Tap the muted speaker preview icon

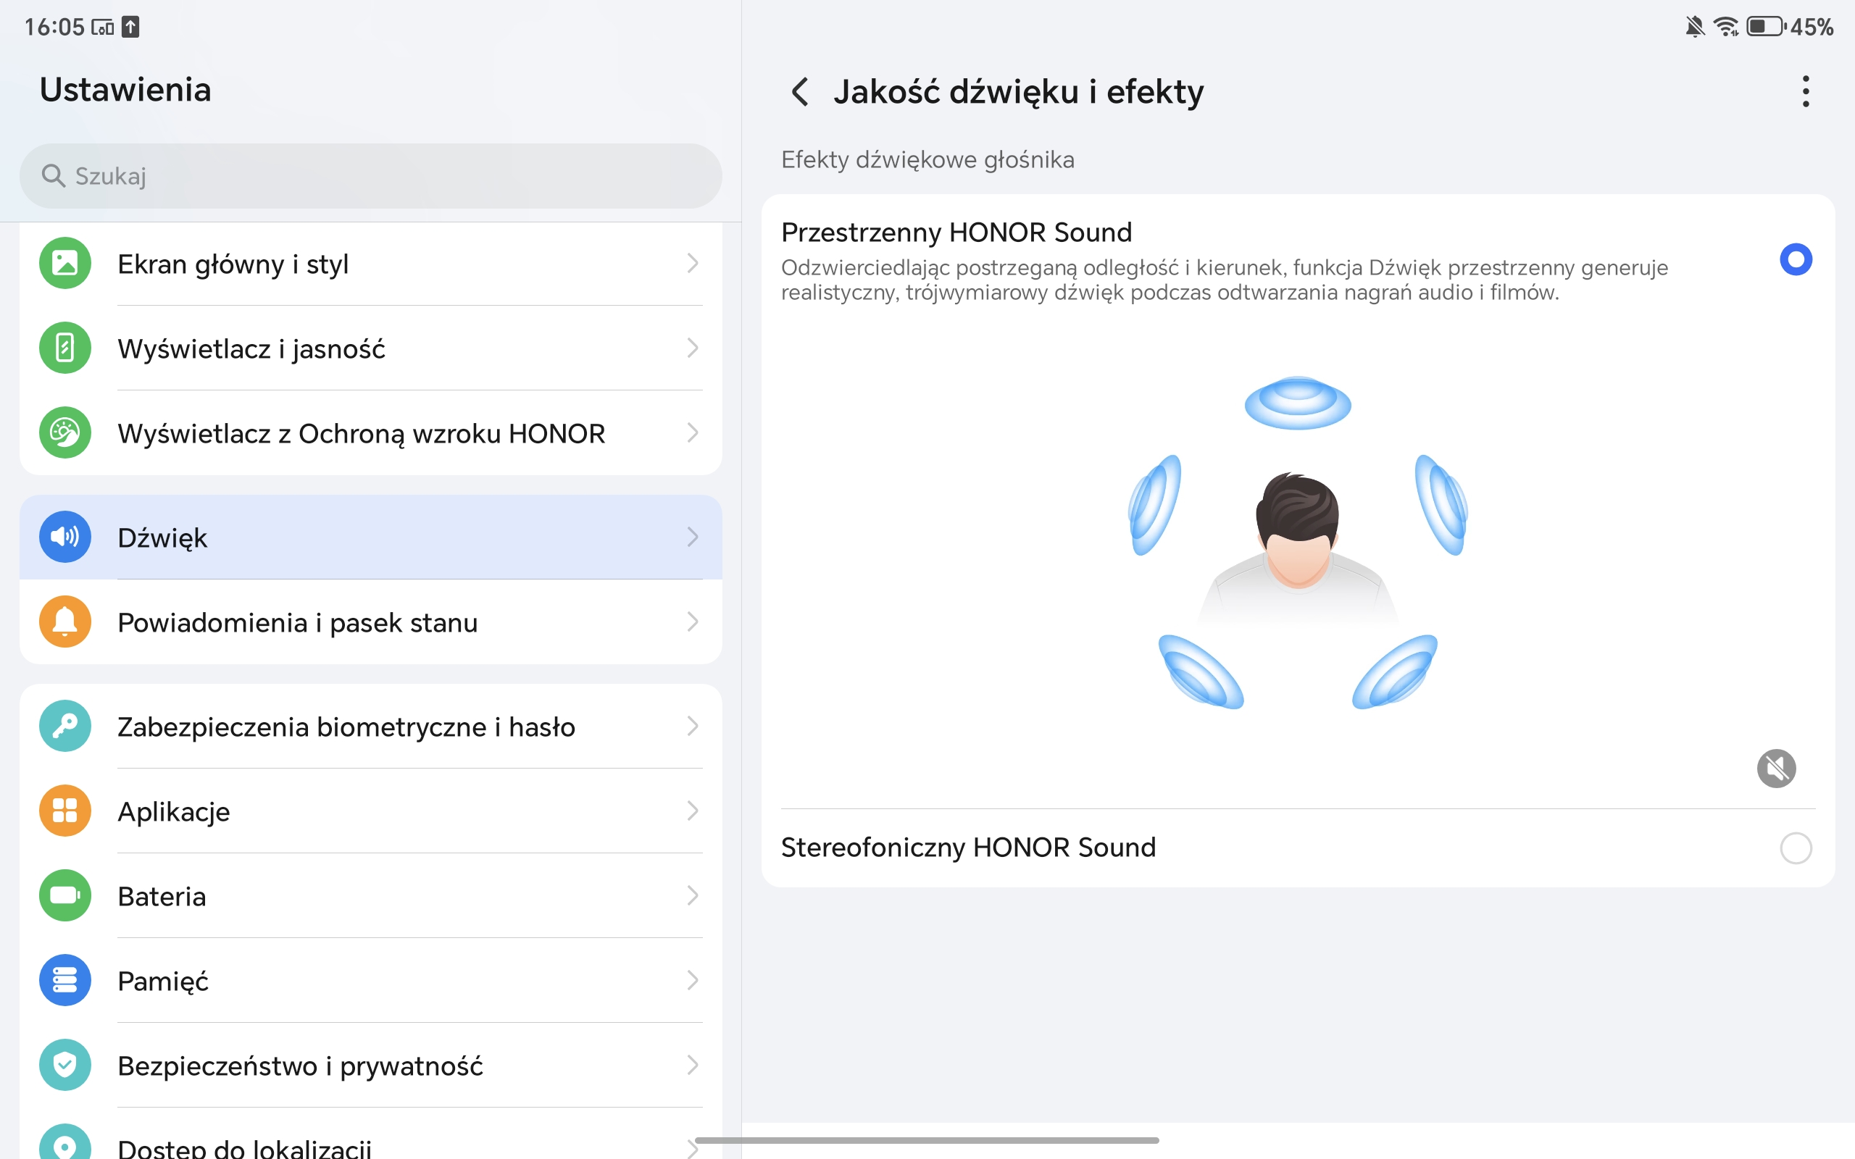(x=1775, y=768)
